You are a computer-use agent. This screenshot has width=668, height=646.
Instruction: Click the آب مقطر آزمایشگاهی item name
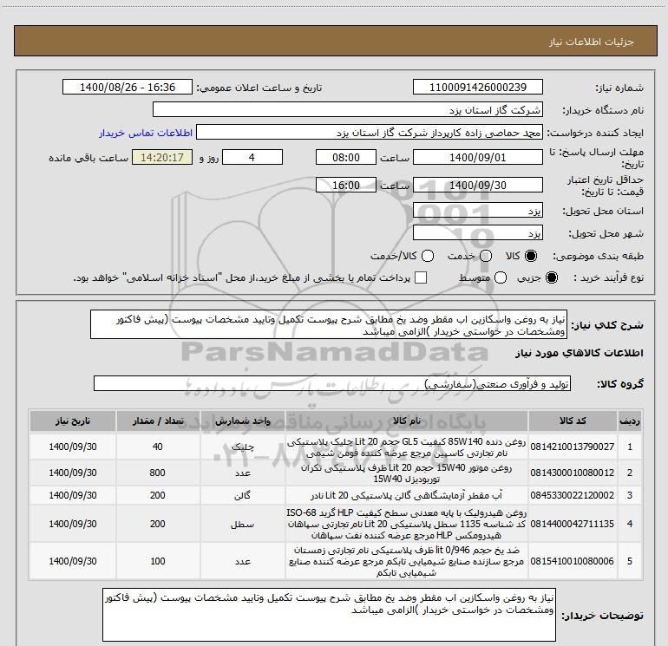406,496
